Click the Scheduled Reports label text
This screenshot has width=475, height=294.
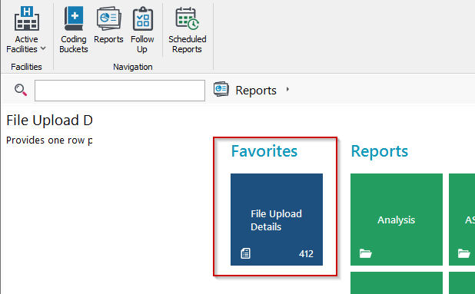tap(188, 45)
